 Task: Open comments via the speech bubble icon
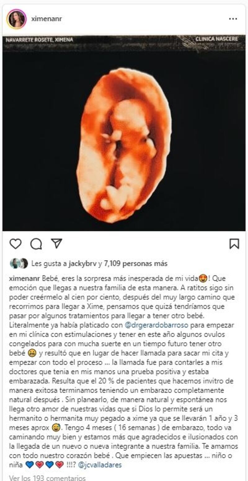tap(36, 244)
